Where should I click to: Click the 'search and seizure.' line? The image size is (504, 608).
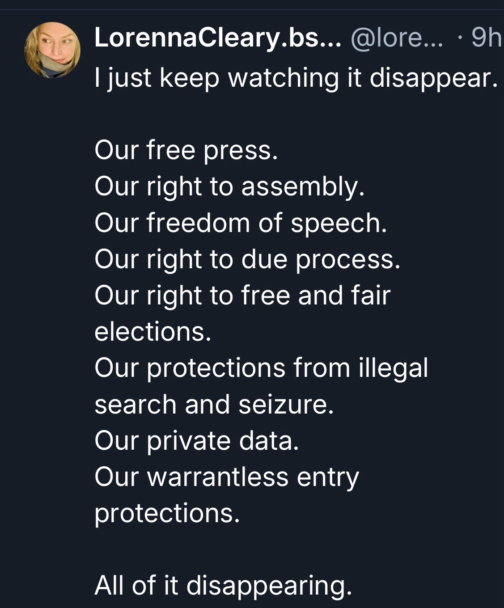(214, 404)
